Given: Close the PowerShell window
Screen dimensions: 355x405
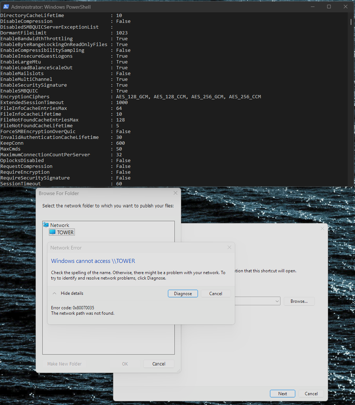Looking at the screenshot, I should 346,7.
